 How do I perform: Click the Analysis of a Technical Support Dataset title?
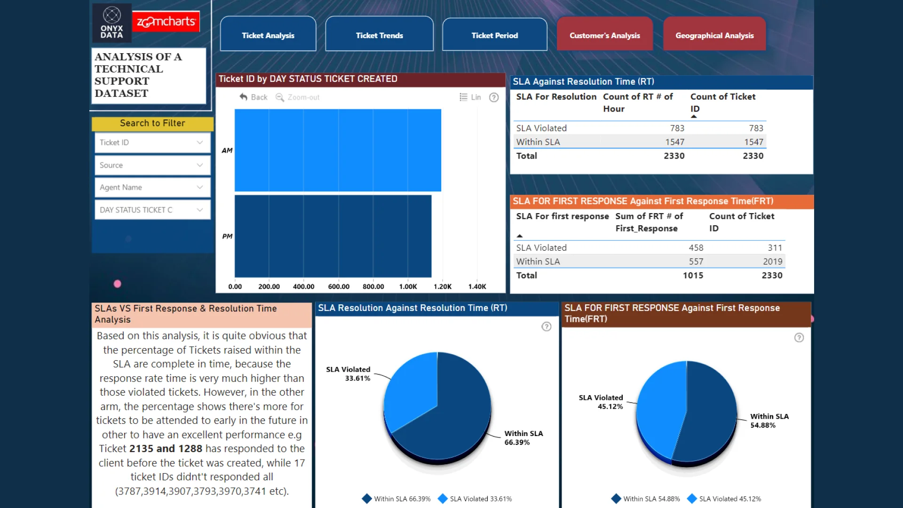(149, 75)
